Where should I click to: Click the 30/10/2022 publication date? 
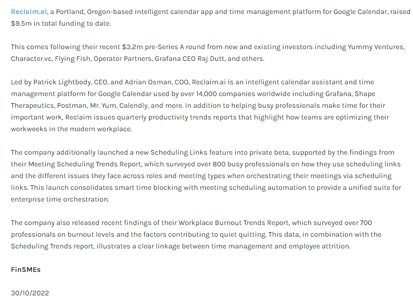click(x=30, y=293)
